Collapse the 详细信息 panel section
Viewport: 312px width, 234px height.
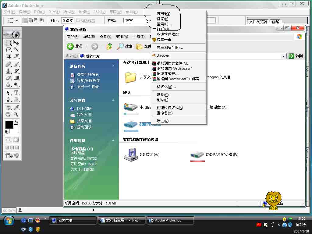pos(113,140)
